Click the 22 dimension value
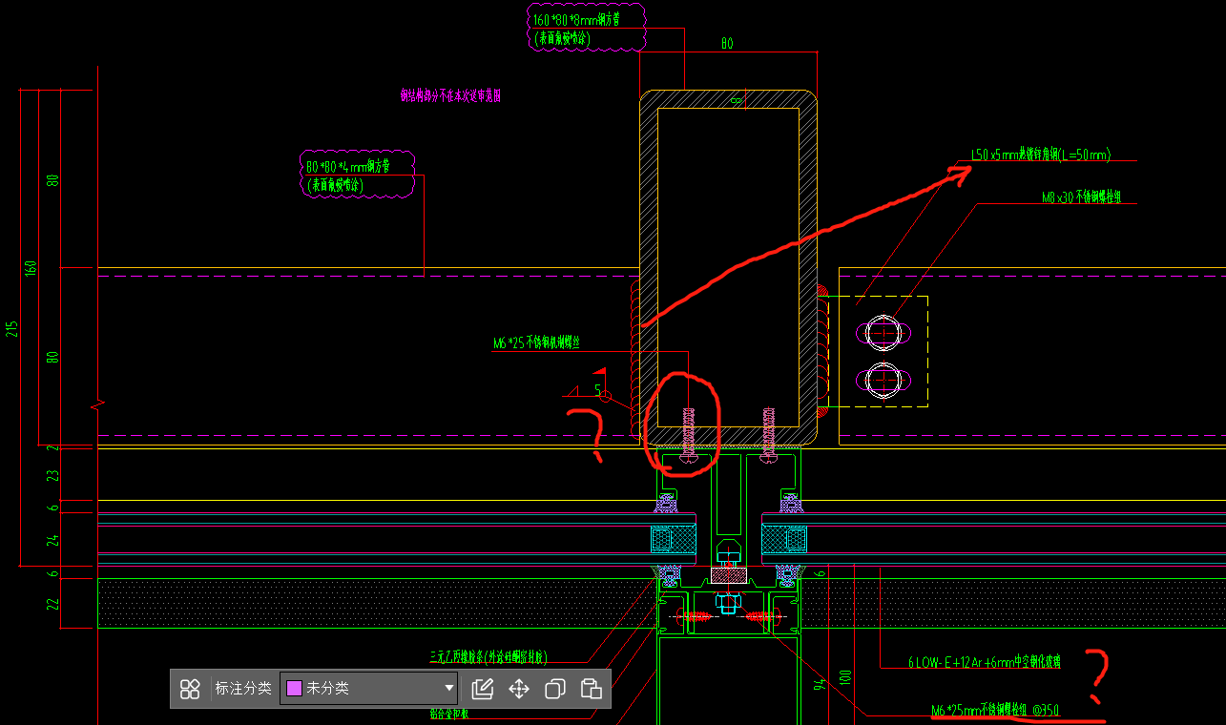 [53, 603]
